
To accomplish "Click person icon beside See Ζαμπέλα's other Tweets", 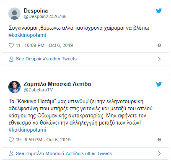I will pyautogui.click(x=11, y=153).
